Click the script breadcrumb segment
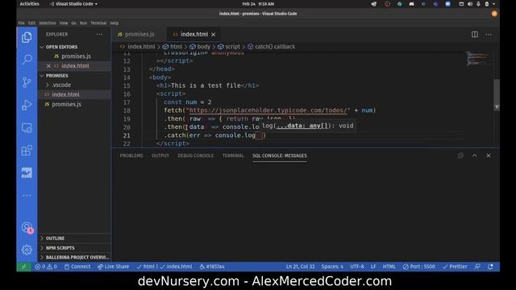 [x=229, y=47]
